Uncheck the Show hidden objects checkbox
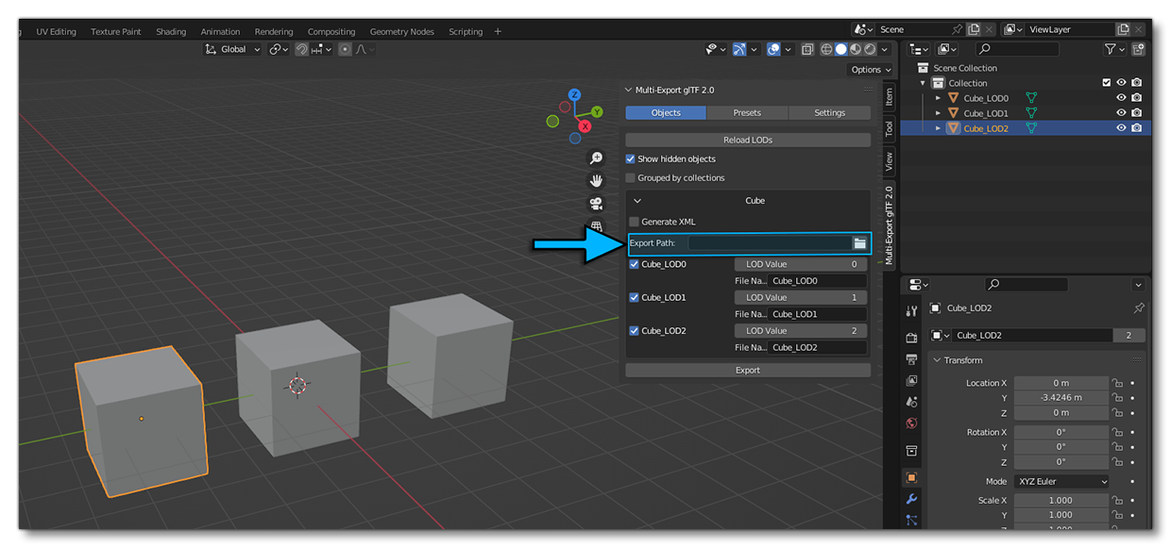This screenshot has width=1171, height=548. [x=631, y=159]
